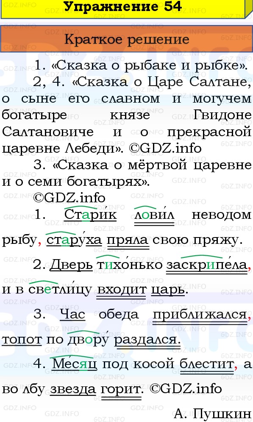The width and height of the screenshot is (253, 422).
Task: Click the words 'под косой'
Action: point(138,364)
